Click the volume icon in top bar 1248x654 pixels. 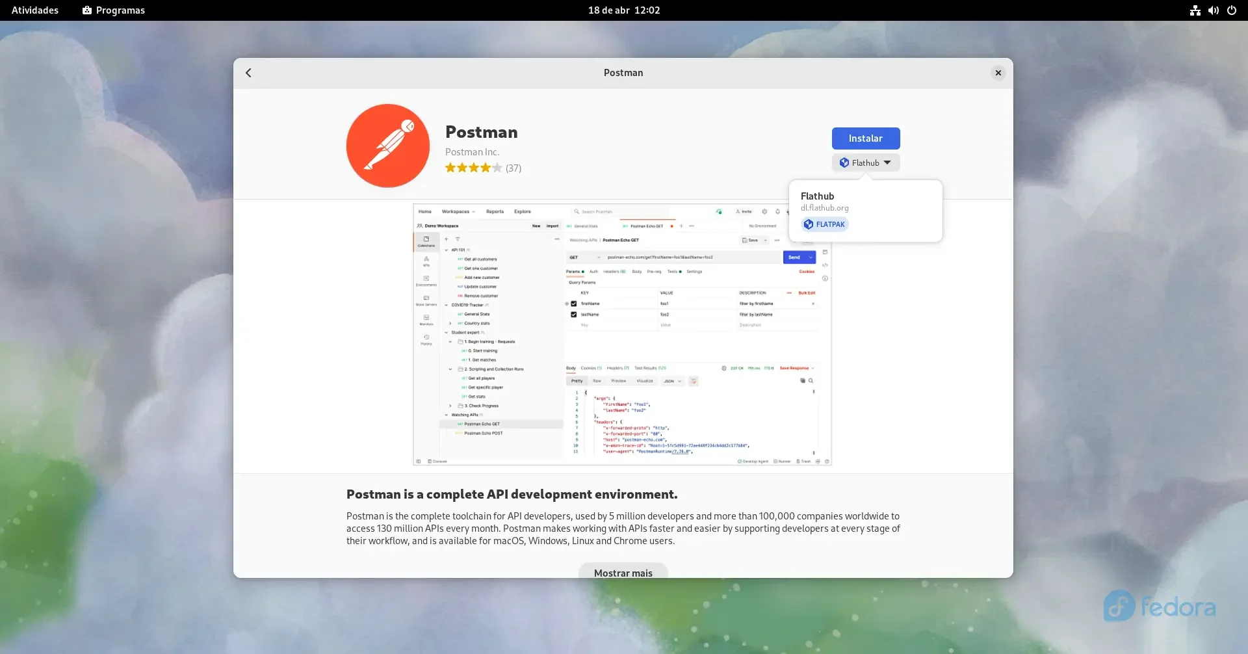(x=1213, y=10)
